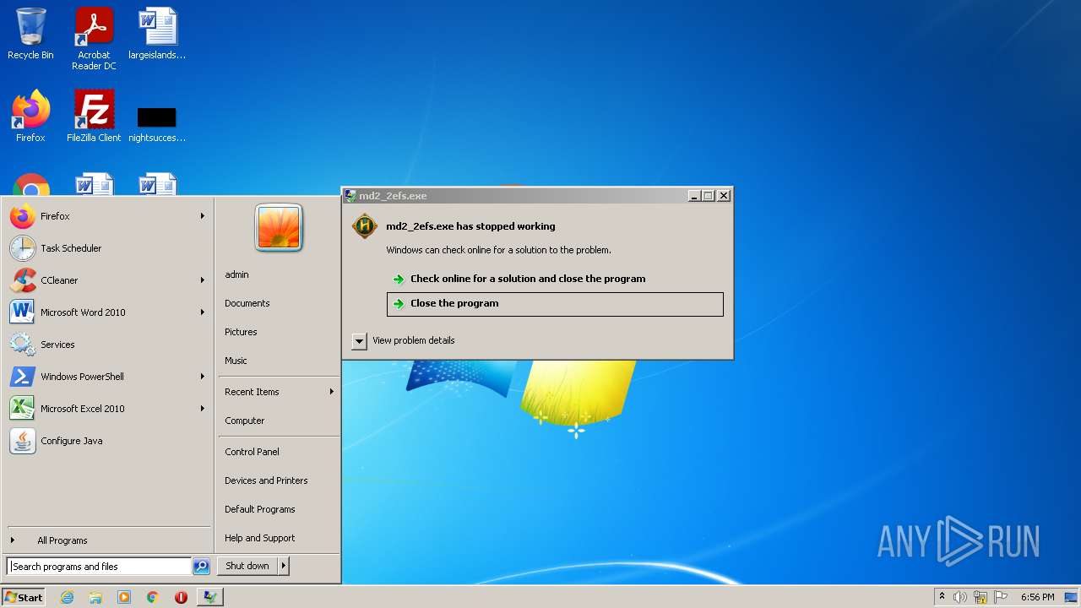Click the user account picture
The height and width of the screenshot is (608, 1081).
tap(279, 228)
